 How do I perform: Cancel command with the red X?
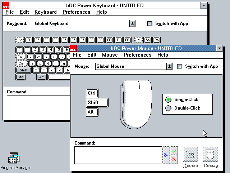click(174, 159)
